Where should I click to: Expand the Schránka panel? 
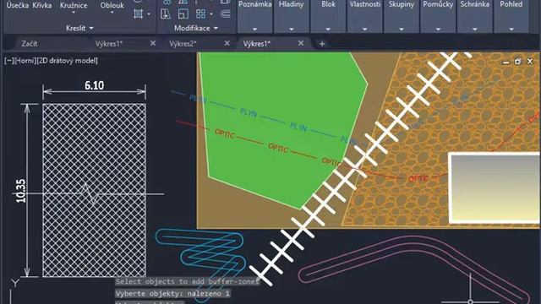[475, 30]
